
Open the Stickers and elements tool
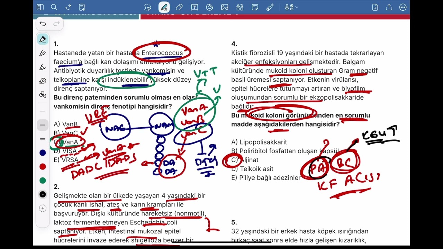[209, 7]
